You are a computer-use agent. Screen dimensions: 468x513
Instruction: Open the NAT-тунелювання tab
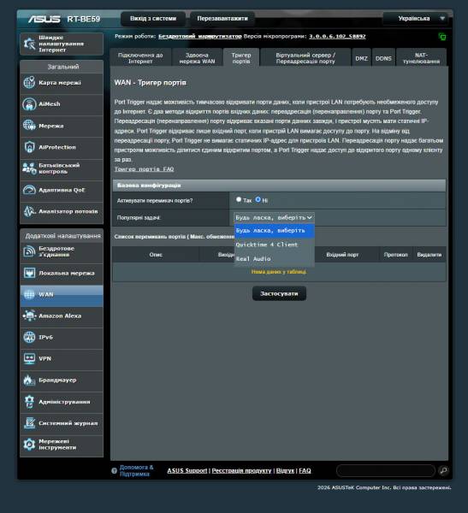(x=421, y=58)
